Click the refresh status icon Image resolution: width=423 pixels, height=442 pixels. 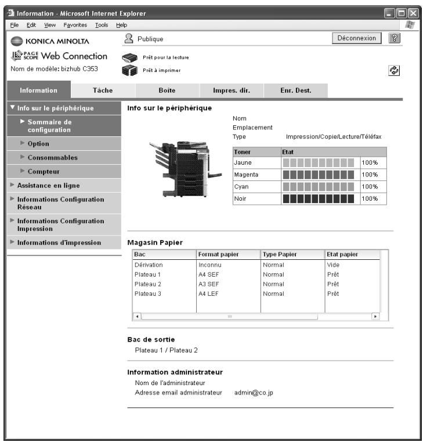pos(394,70)
